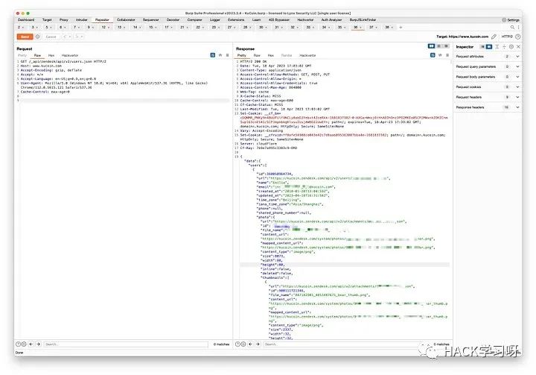Select the combined tabs layout icon
The image size is (536, 375).
click(446, 46)
